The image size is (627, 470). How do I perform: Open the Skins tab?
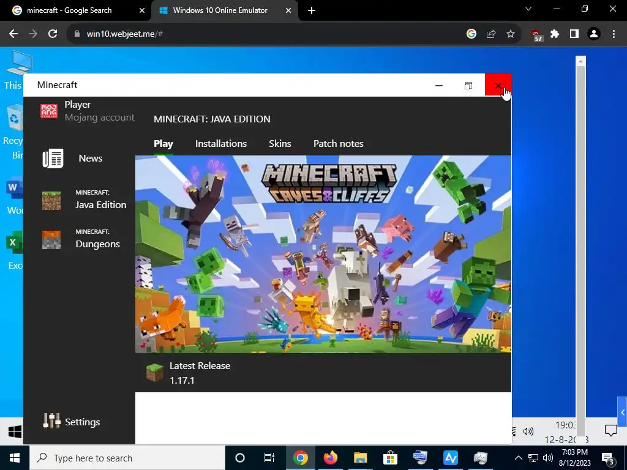[x=280, y=143]
